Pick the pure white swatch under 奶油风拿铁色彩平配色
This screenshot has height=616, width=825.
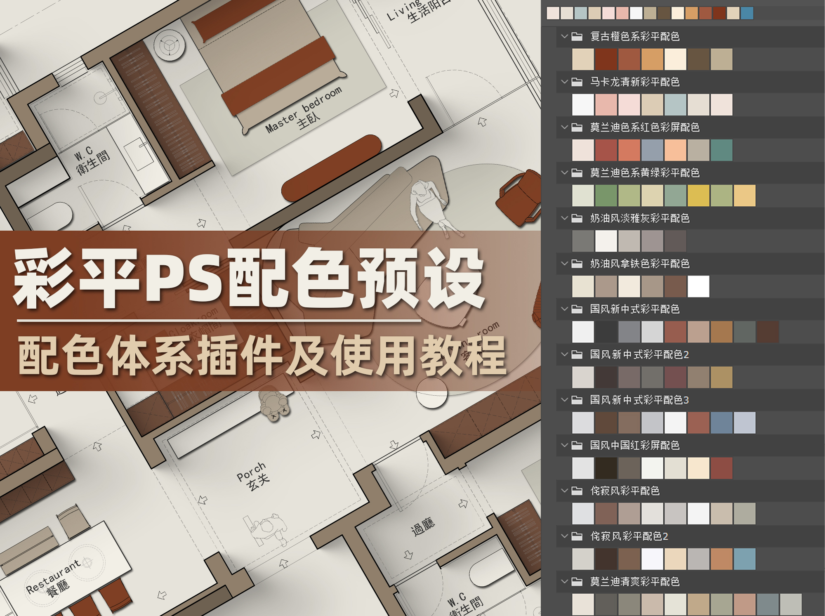click(x=699, y=286)
